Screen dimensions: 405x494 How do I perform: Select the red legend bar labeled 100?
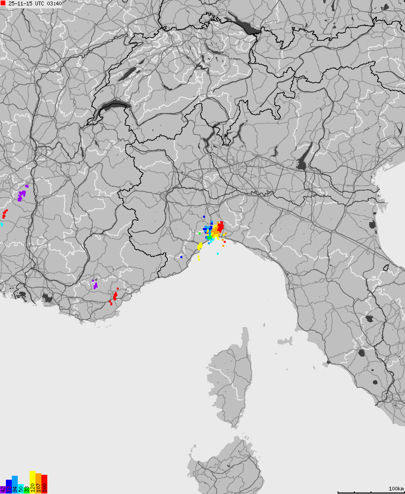[44, 488]
